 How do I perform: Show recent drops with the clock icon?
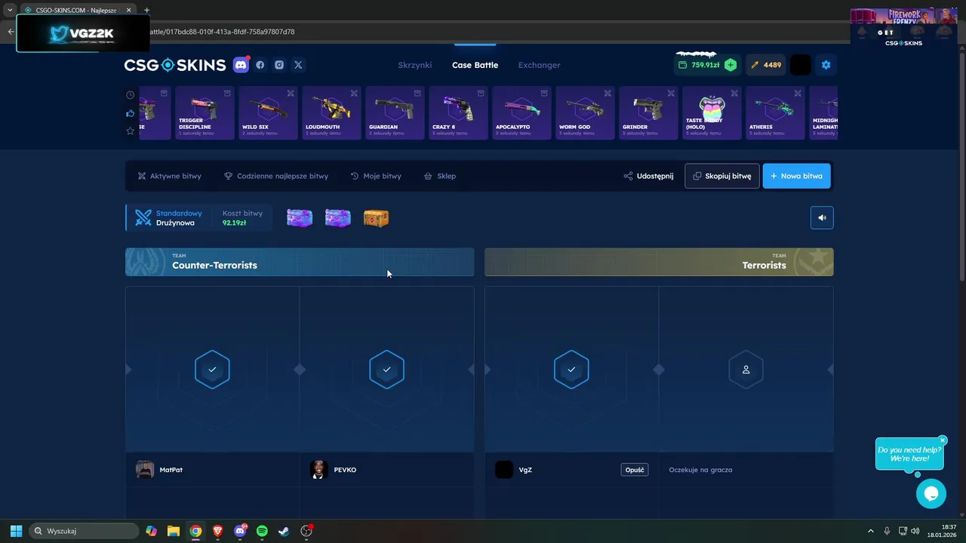(x=131, y=95)
